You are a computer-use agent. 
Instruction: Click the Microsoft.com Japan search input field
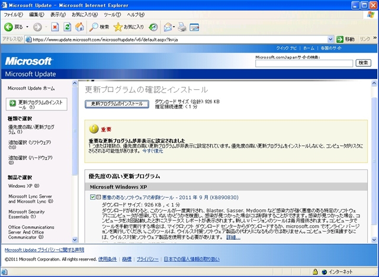click(304, 63)
